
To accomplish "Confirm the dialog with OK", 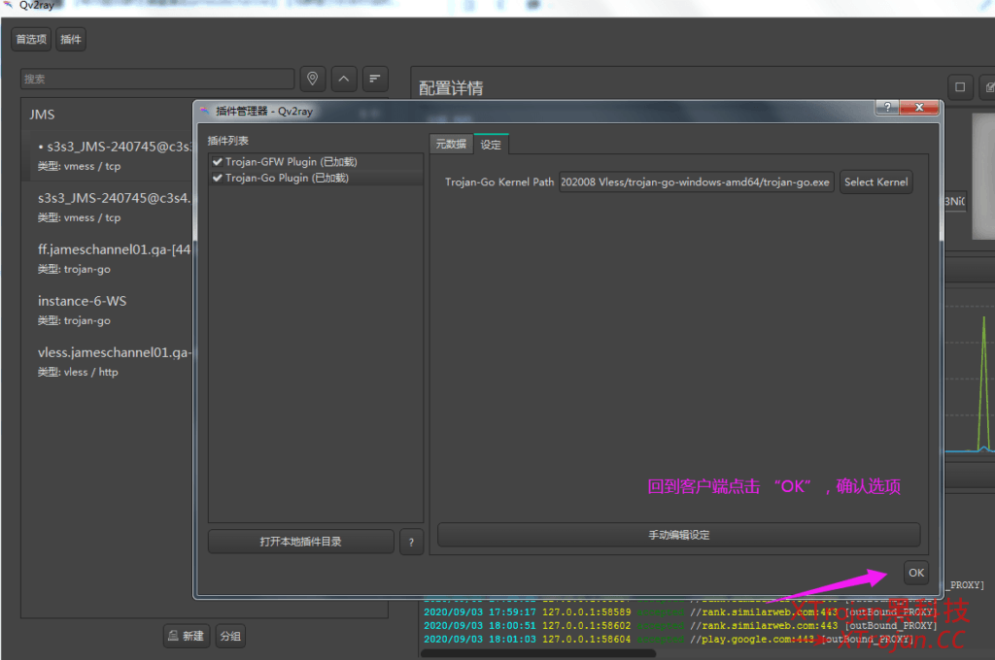I will [915, 573].
